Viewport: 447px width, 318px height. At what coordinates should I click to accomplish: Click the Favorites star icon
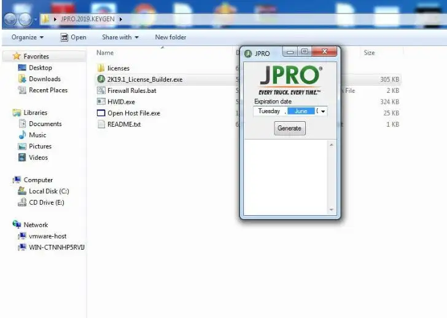coord(17,56)
